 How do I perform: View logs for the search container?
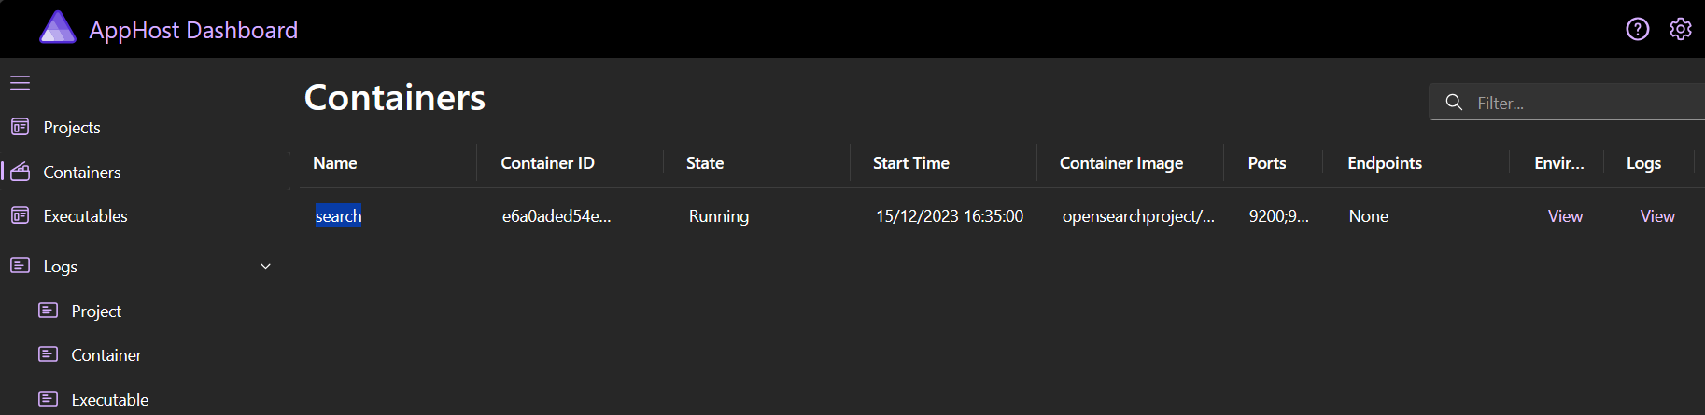1657,216
